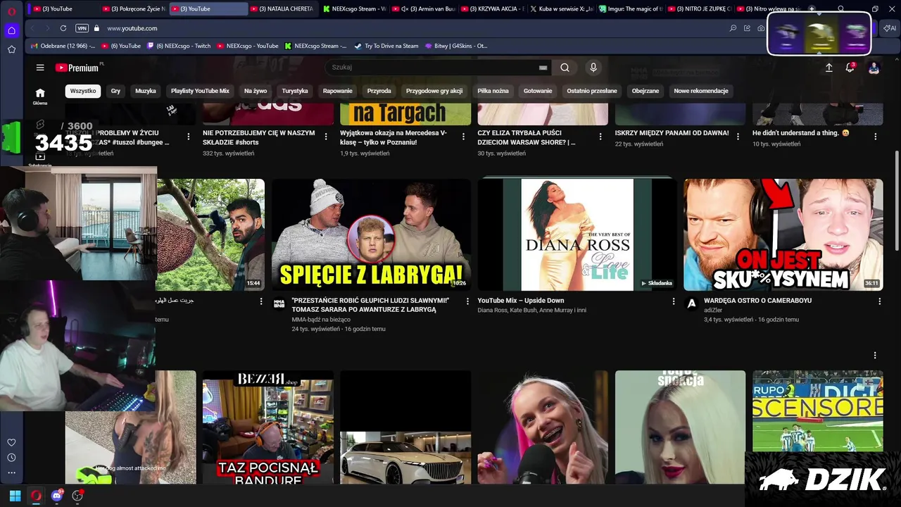Open the upload video icon
Screen dimensions: 901x507
point(828,68)
